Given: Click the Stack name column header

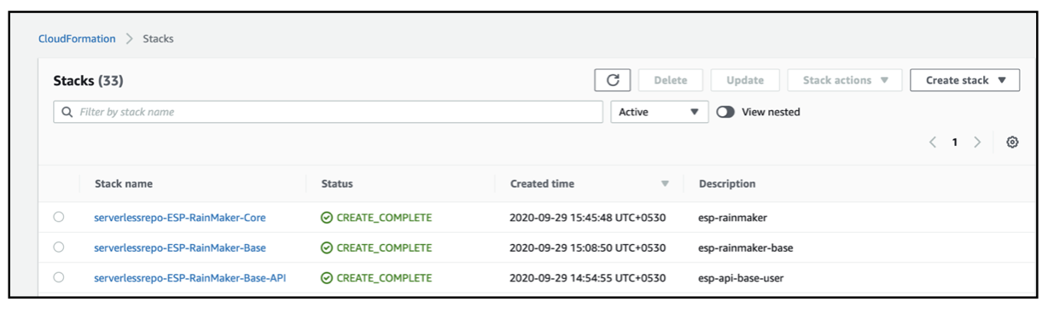Looking at the screenshot, I should pos(124,183).
